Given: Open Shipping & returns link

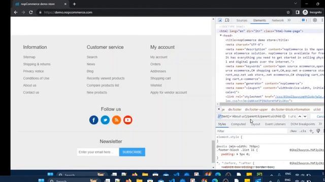Looking at the screenshot, I should tap(37, 64).
